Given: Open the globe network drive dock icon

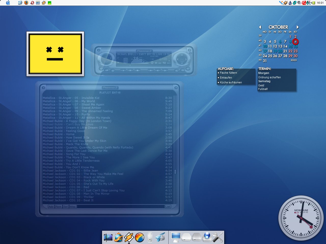Looking at the screenshot, I should [207, 237].
